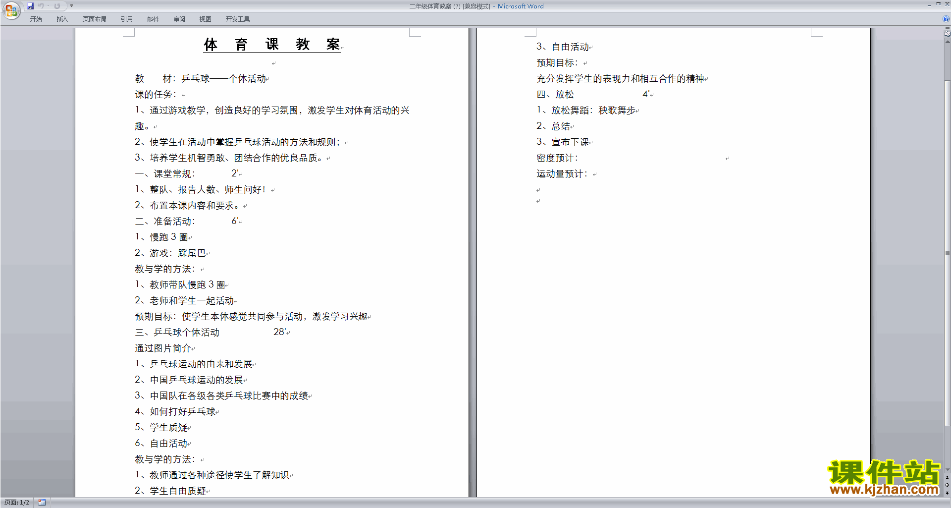Click the line 4、如何打好乒乓球

pyautogui.click(x=175, y=412)
